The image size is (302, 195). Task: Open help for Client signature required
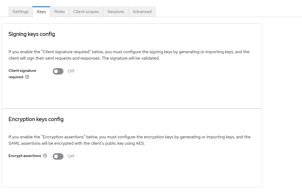[x=27, y=77]
